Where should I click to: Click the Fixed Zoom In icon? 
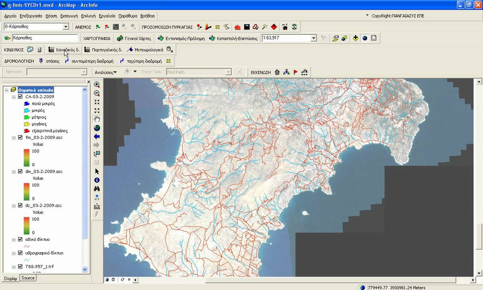click(x=97, y=102)
